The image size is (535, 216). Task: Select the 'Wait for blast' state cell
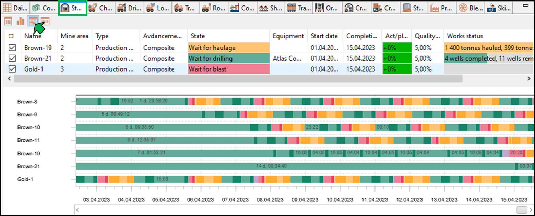pyautogui.click(x=229, y=69)
